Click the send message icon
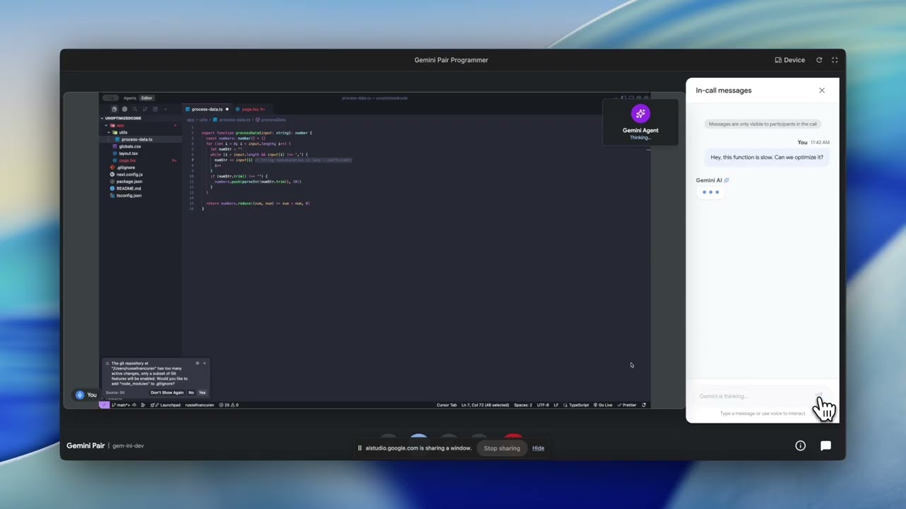906x509 pixels. pos(819,396)
